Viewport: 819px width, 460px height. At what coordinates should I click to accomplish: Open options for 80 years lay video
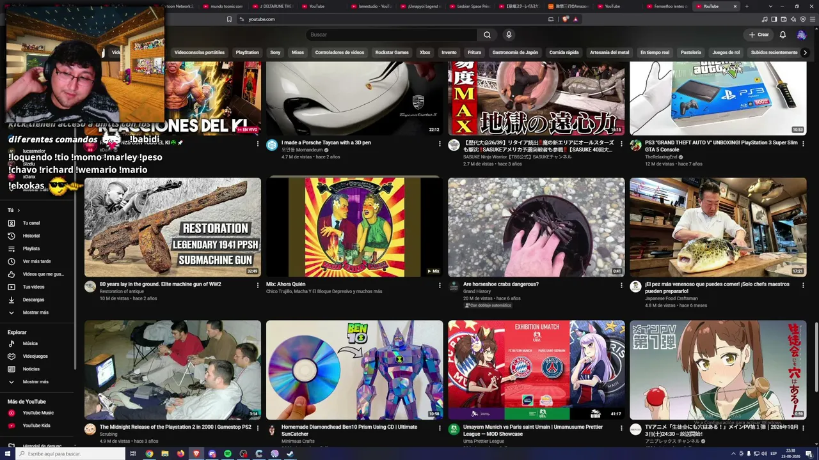(x=258, y=285)
